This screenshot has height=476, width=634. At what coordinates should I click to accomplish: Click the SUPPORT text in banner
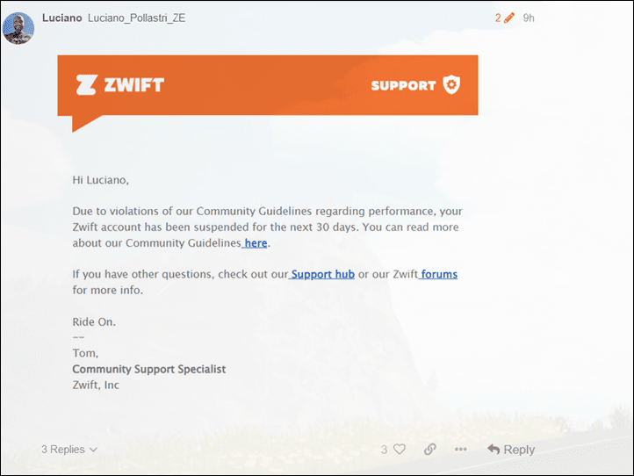[x=404, y=85]
